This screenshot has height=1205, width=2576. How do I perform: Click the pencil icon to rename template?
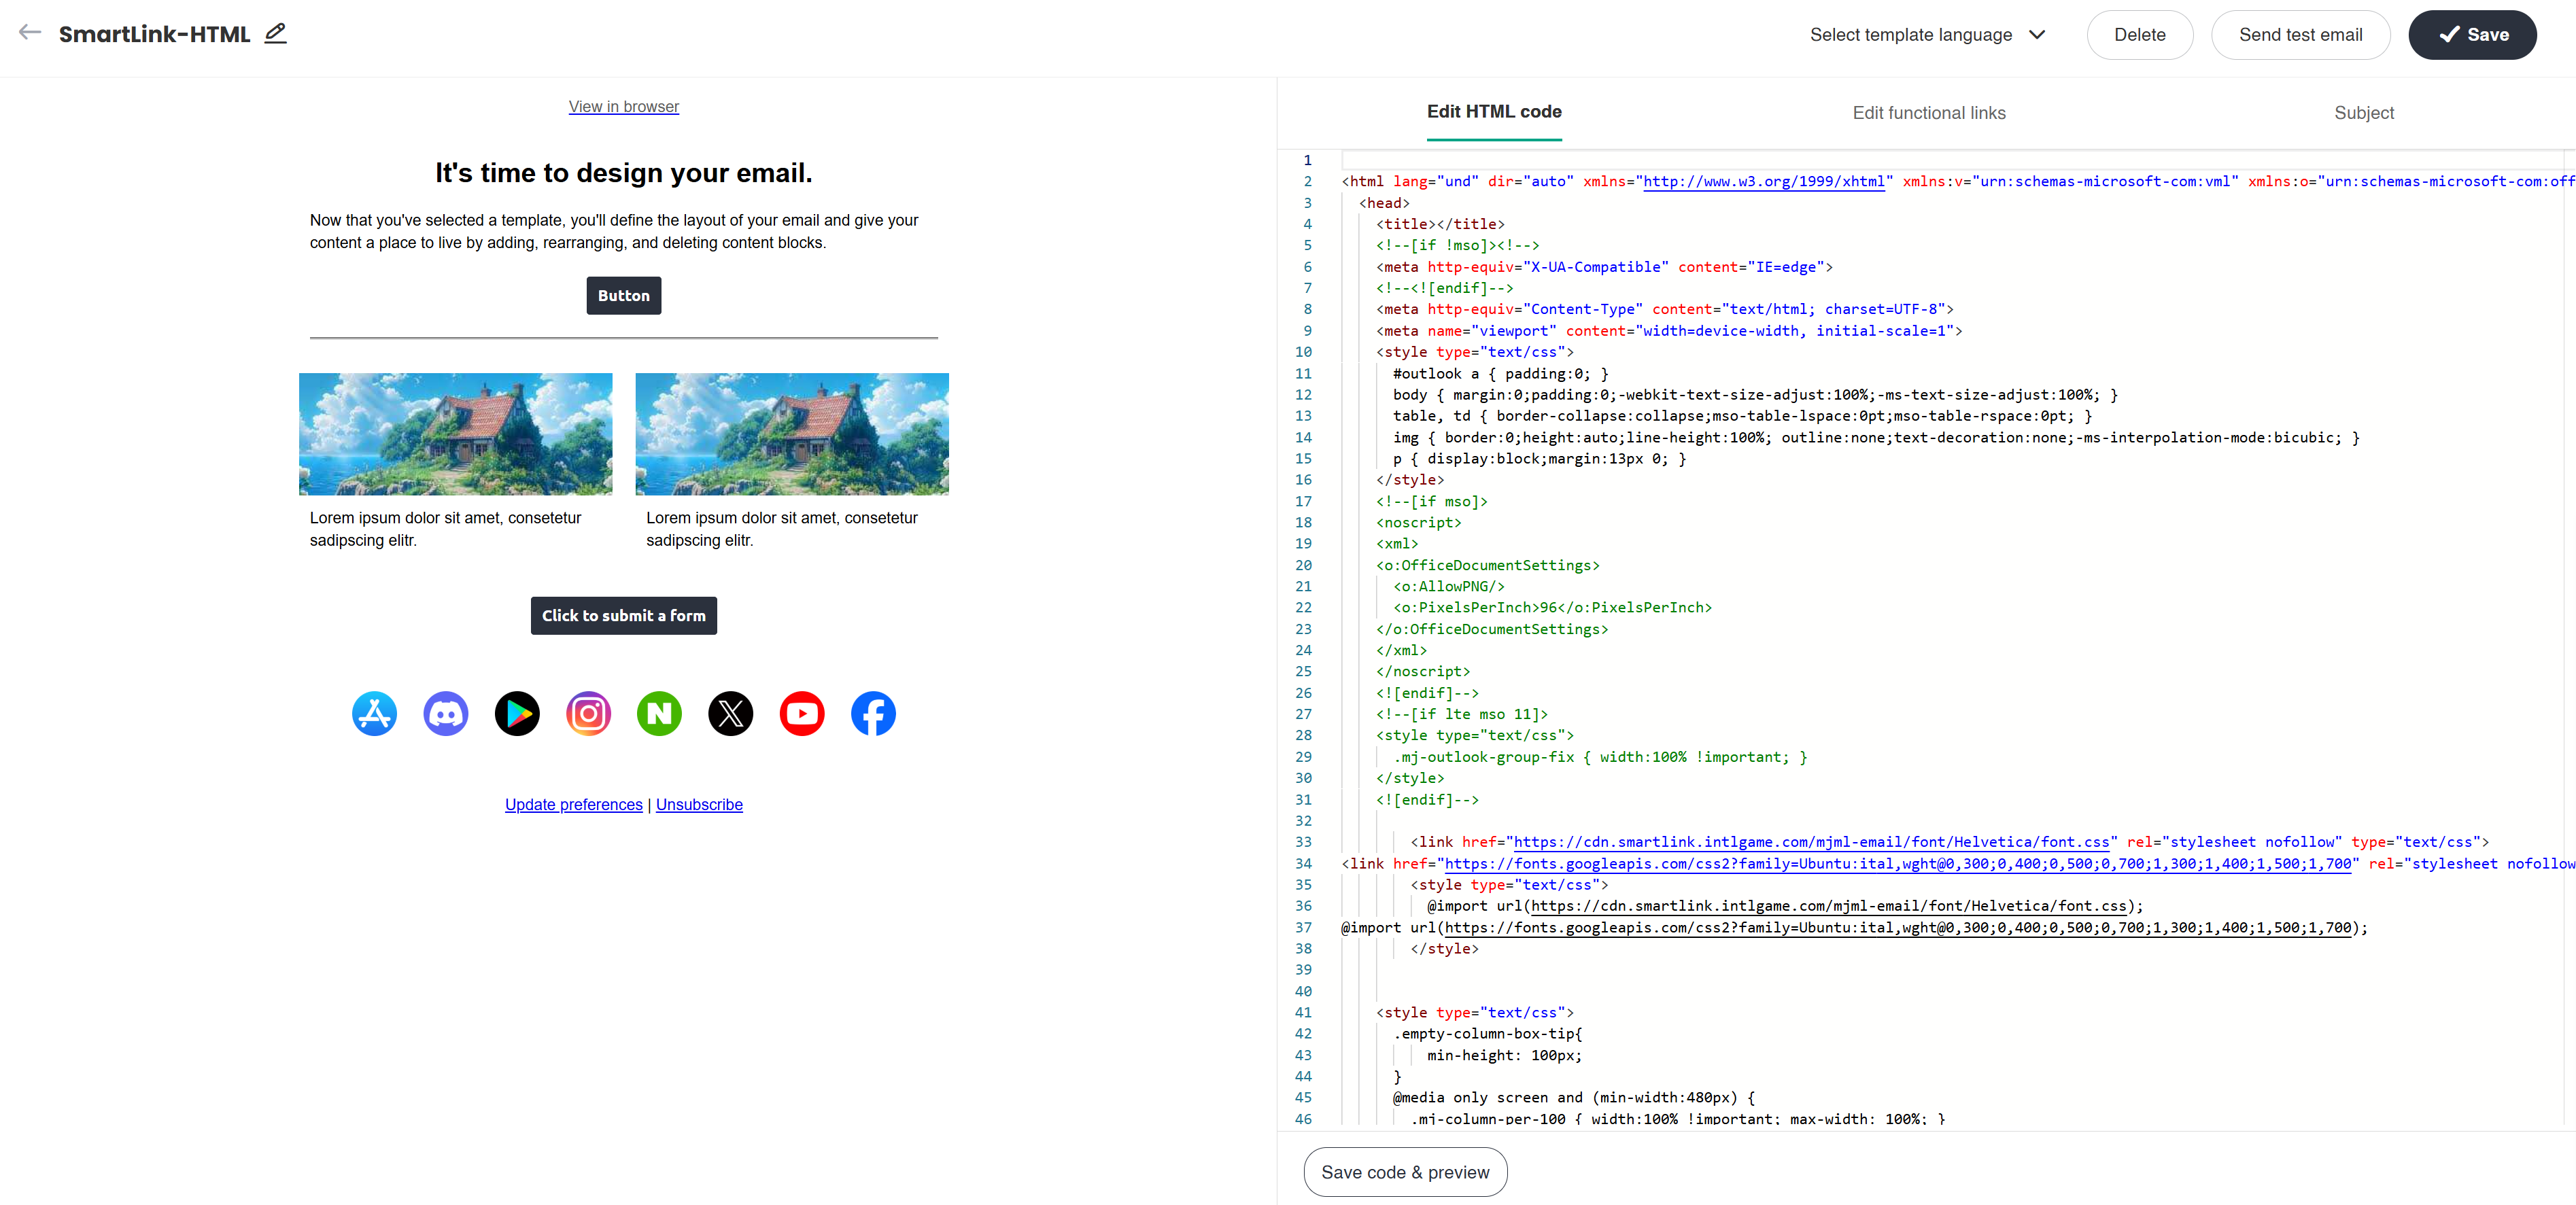[x=275, y=33]
